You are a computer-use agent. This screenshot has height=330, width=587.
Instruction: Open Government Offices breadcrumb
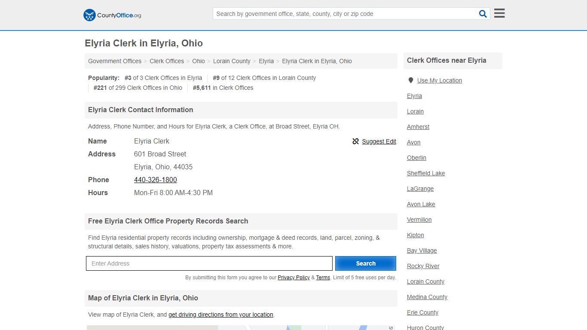[115, 61]
